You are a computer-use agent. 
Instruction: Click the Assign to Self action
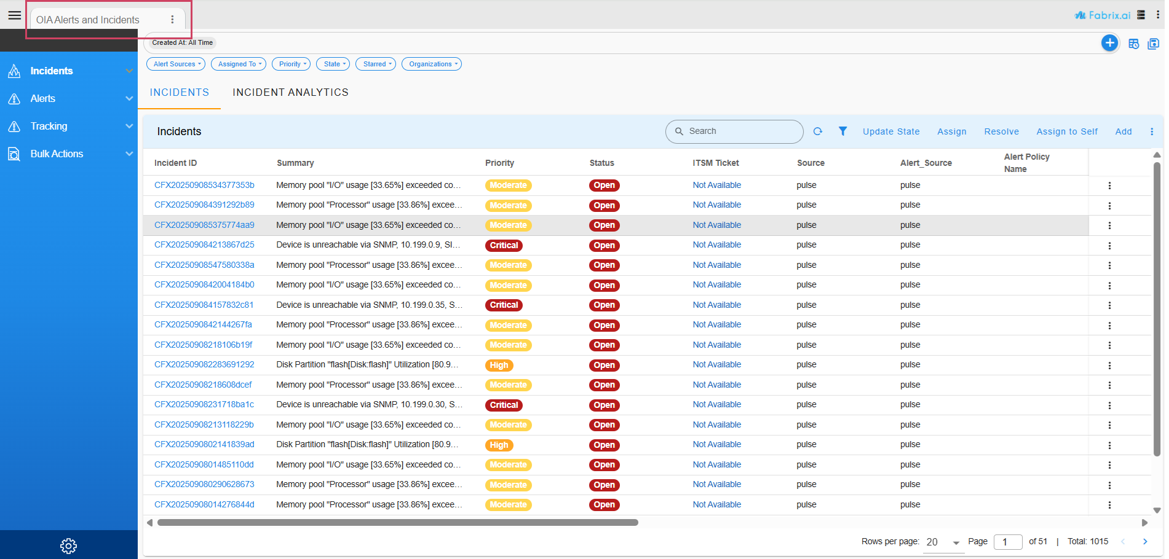1067,131
